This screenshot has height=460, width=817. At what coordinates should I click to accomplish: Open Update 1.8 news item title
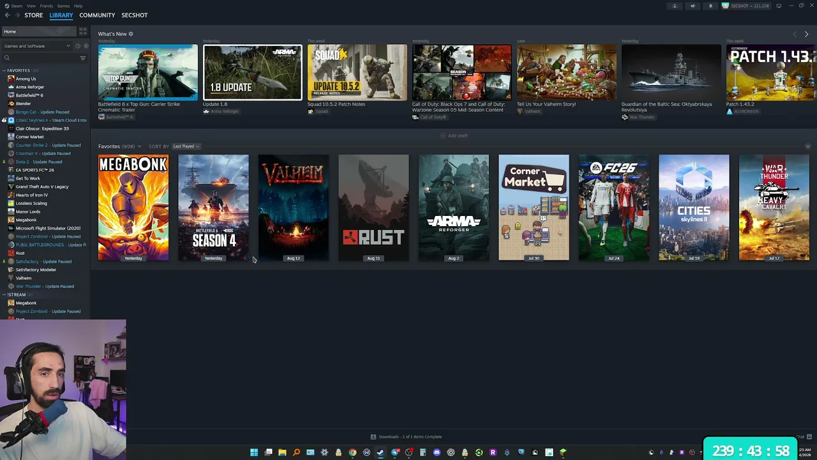pos(215,104)
